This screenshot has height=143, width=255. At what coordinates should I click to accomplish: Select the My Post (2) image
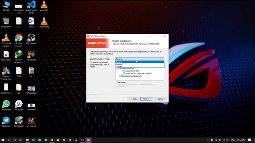pyautogui.click(x=31, y=122)
